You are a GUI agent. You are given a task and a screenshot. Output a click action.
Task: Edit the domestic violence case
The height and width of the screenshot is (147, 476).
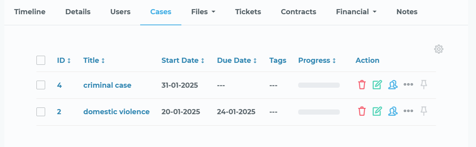377,111
